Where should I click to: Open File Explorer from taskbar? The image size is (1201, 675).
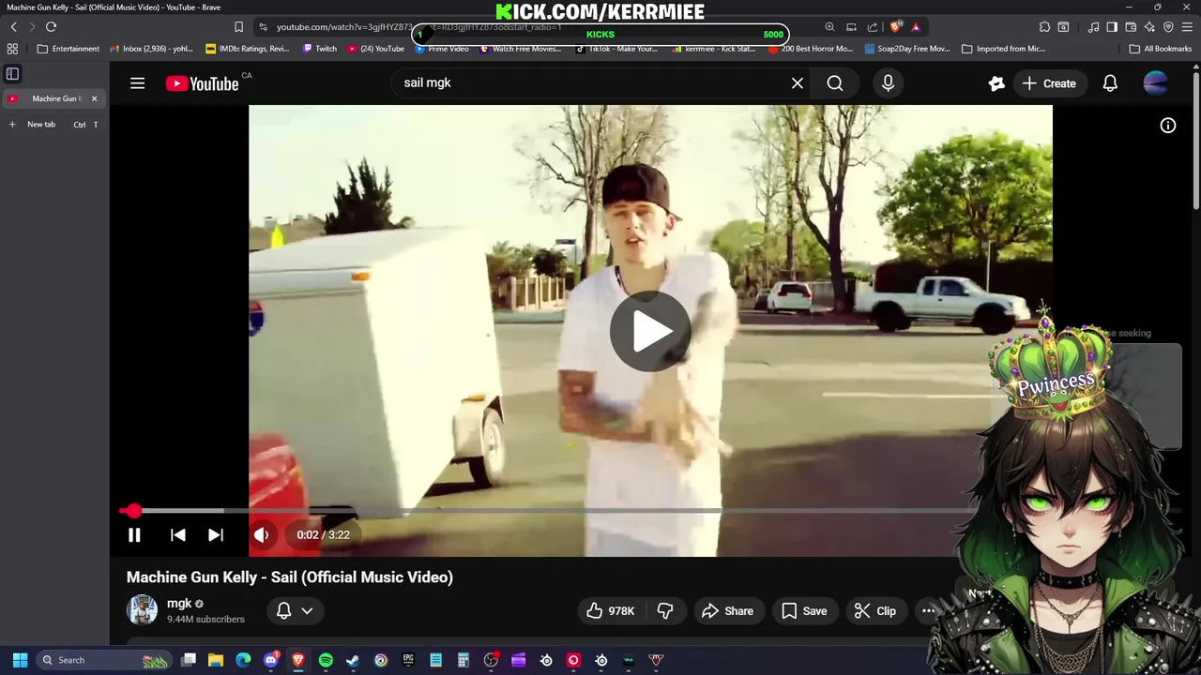pyautogui.click(x=216, y=660)
